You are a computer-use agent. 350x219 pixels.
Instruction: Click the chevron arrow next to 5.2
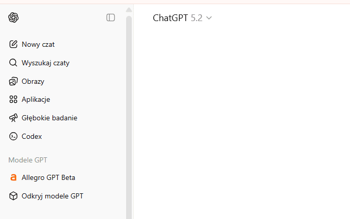209,18
